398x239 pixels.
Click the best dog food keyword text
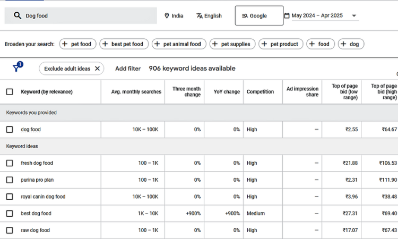36,214
